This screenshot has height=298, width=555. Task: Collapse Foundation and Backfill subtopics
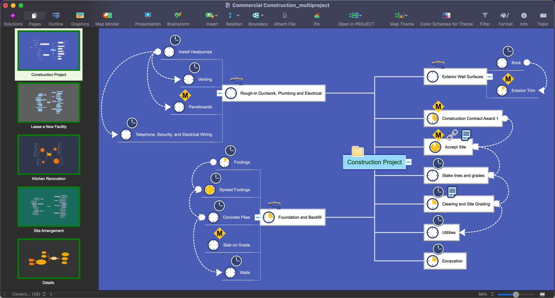257,217
